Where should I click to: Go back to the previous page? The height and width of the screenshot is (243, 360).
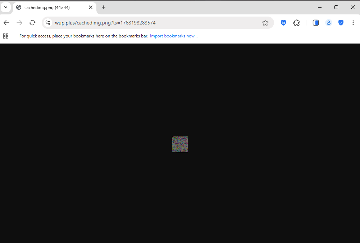coord(6,23)
